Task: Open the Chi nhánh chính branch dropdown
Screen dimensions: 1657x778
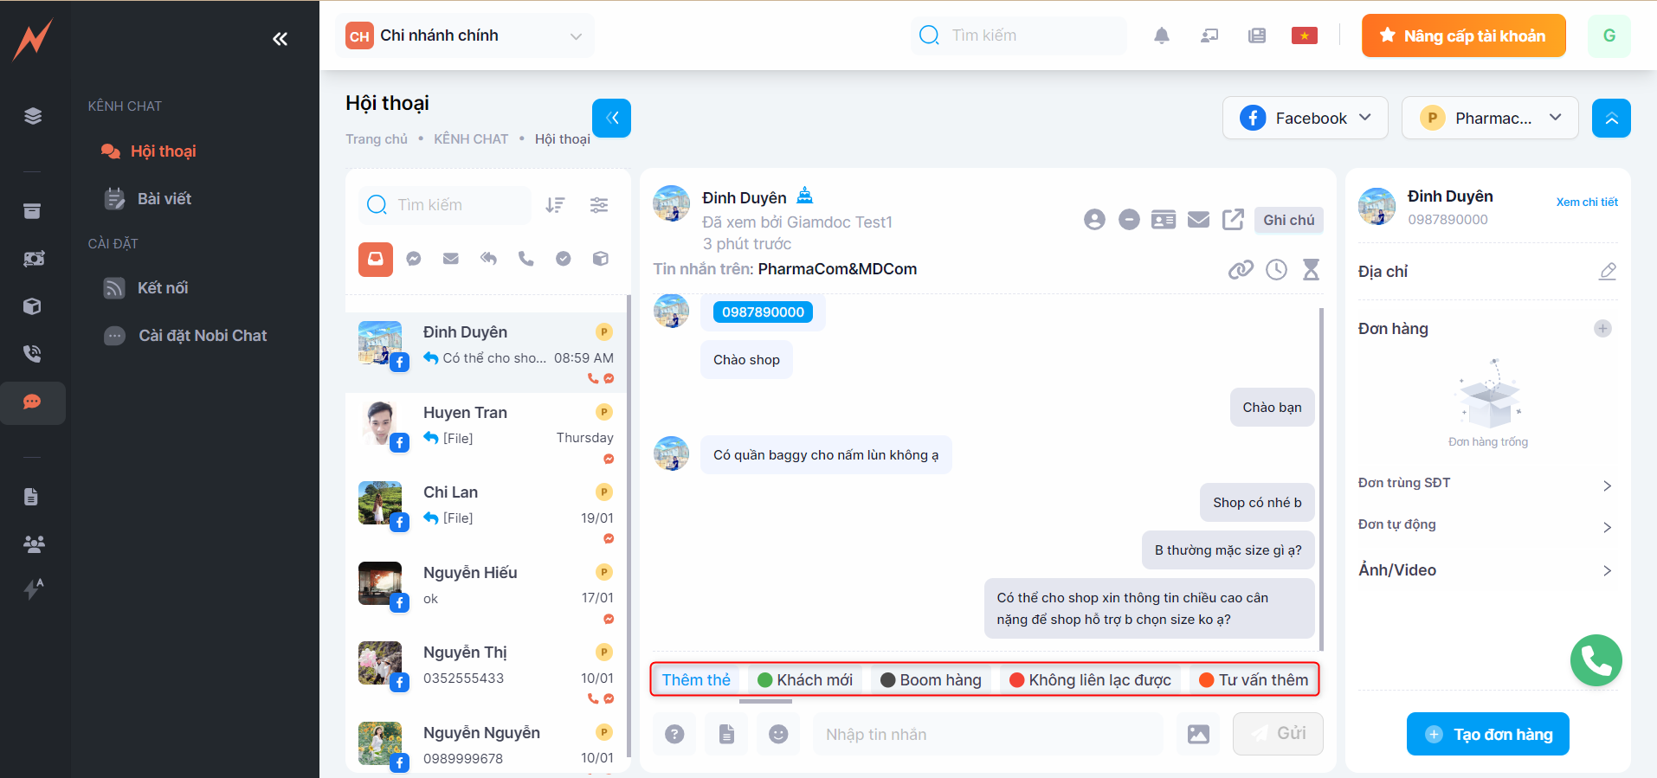Action: [x=464, y=35]
